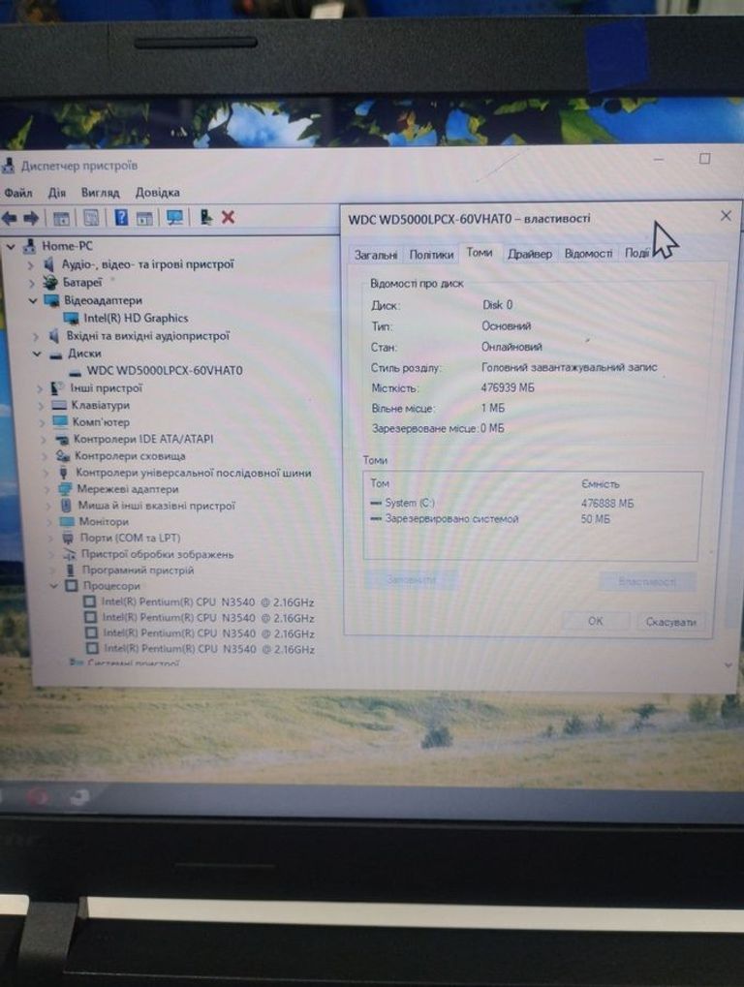The width and height of the screenshot is (744, 987).
Task: Close the WDC disk properties dialog
Action: pyautogui.click(x=726, y=216)
